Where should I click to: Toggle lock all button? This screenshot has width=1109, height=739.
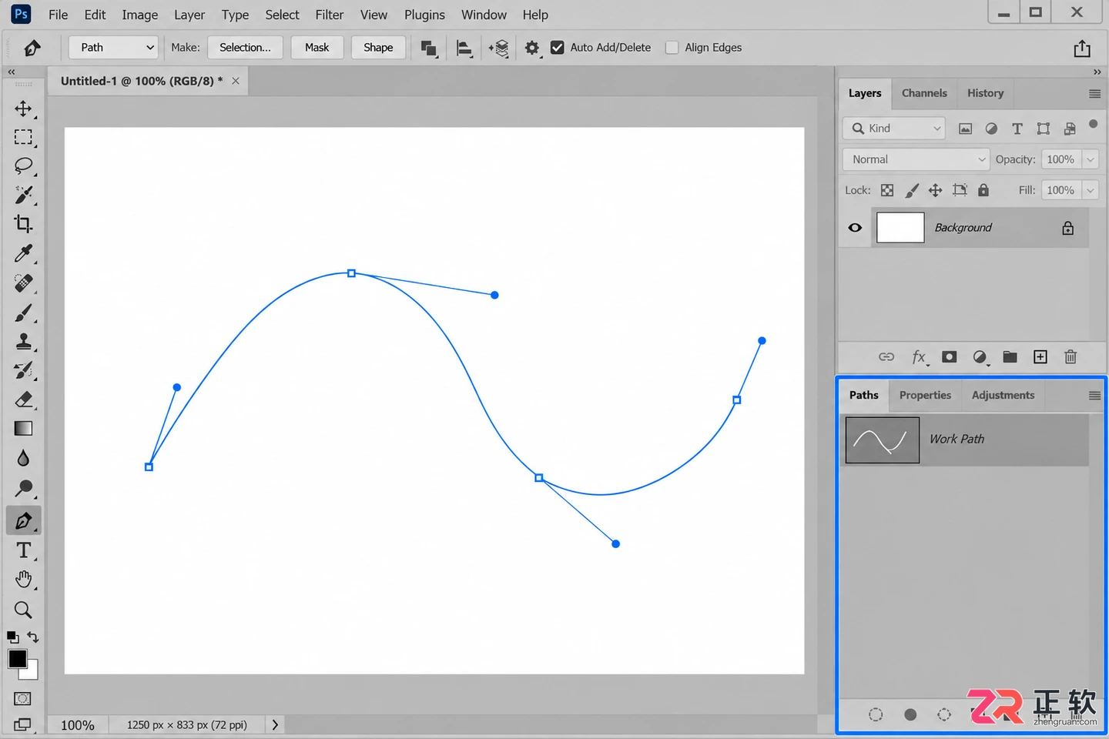click(983, 190)
